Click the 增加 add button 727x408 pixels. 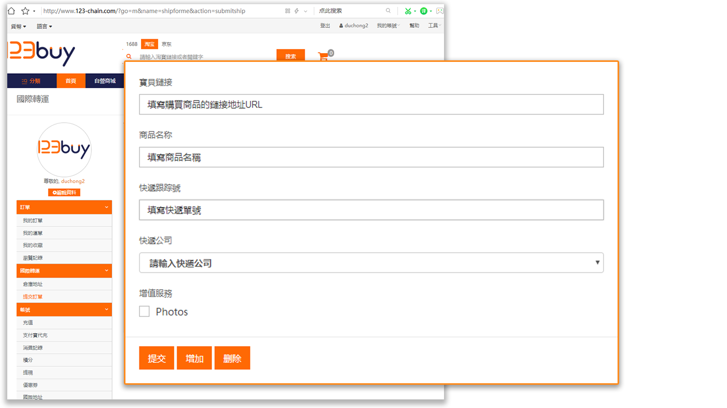pos(194,358)
